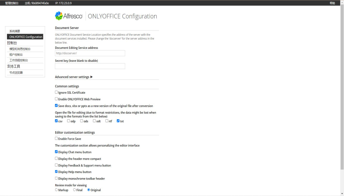Check the odt format checkbox
The width and height of the screenshot is (344, 196).
pyautogui.click(x=94, y=120)
